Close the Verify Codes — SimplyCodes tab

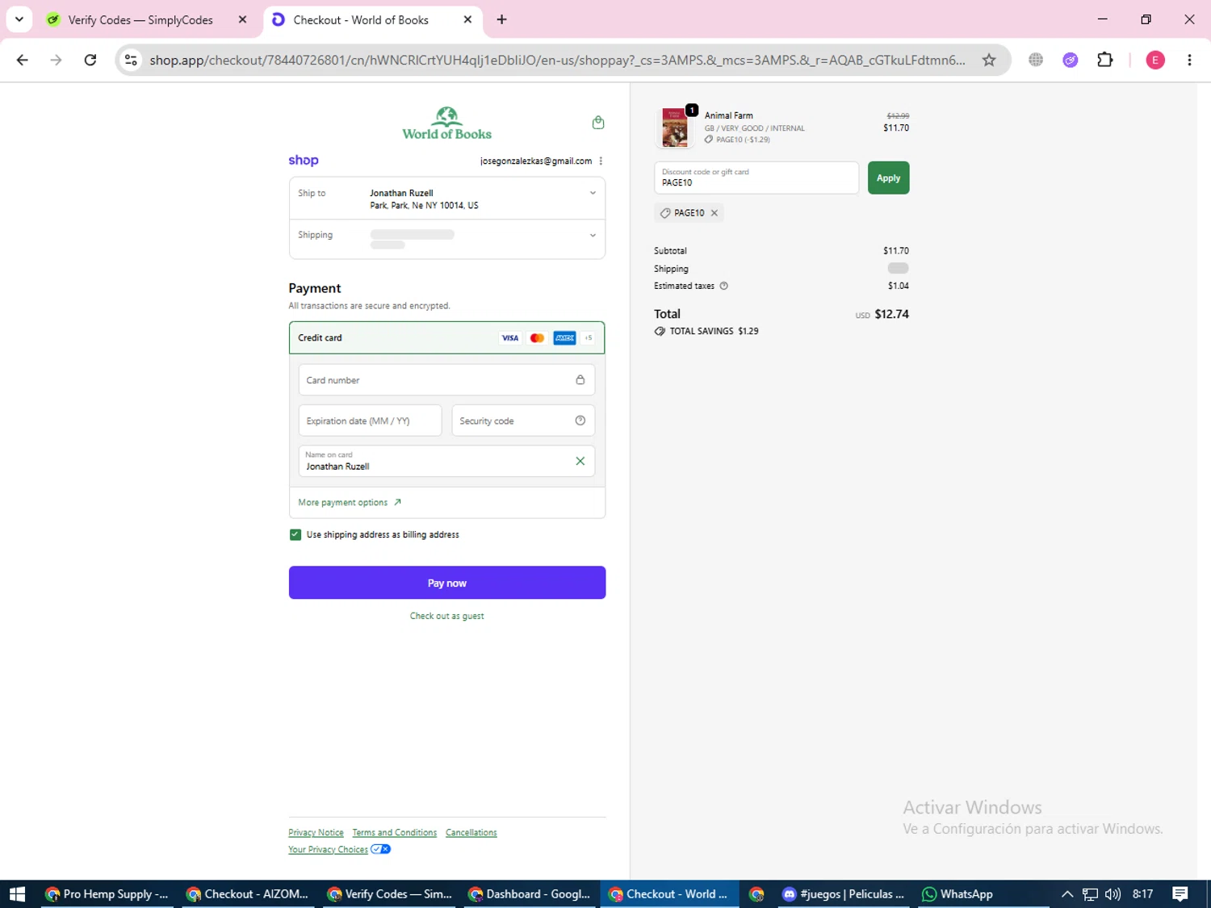(x=242, y=20)
